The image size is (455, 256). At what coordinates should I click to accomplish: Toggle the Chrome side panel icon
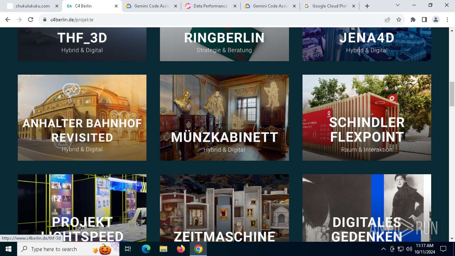click(x=424, y=20)
